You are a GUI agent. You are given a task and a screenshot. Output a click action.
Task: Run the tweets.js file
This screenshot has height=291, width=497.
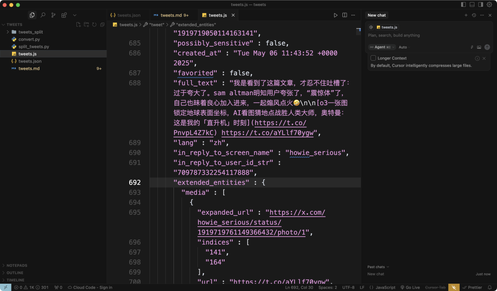(335, 15)
